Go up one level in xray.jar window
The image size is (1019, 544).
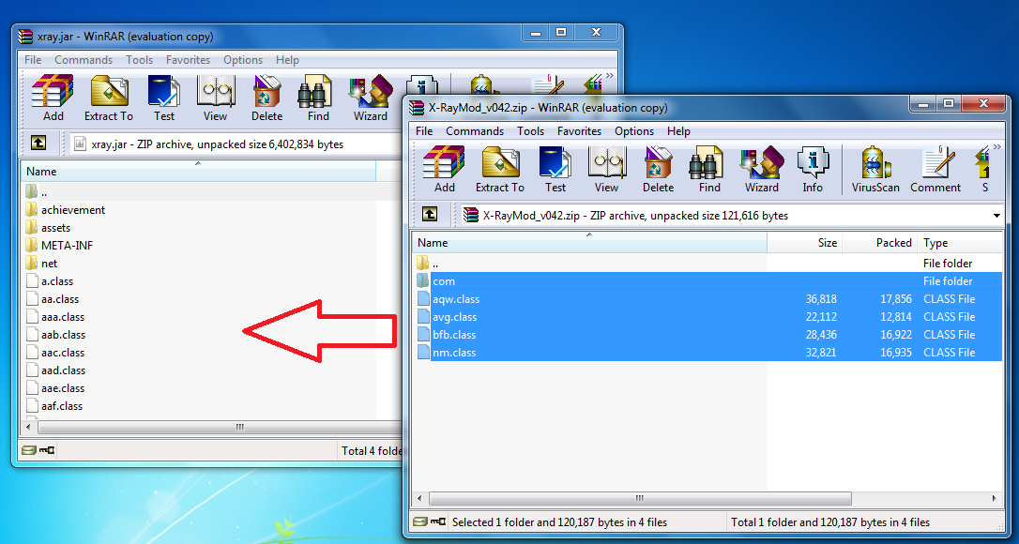(38, 143)
